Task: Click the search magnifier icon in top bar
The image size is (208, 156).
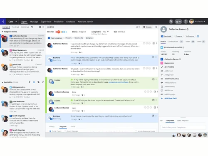Action: 171,22
